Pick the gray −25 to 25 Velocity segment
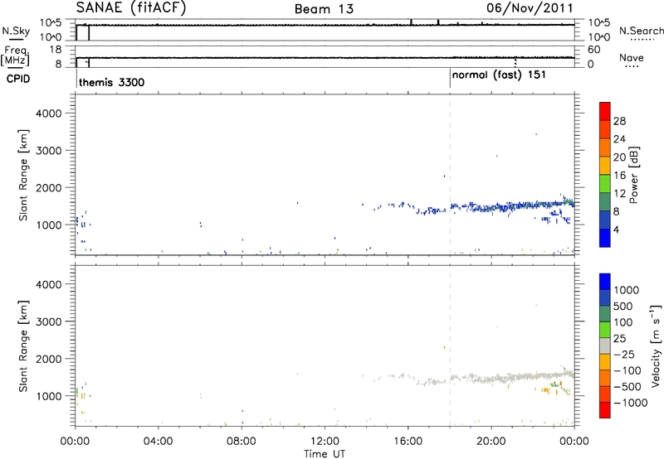This screenshot has height=459, width=664. pos(605,345)
